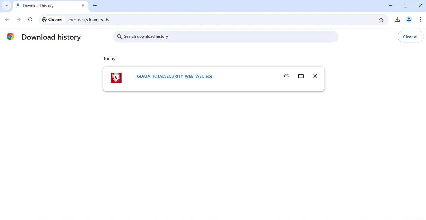The height and width of the screenshot is (220, 426).
Task: Open a new tab
Action: click(x=95, y=5)
